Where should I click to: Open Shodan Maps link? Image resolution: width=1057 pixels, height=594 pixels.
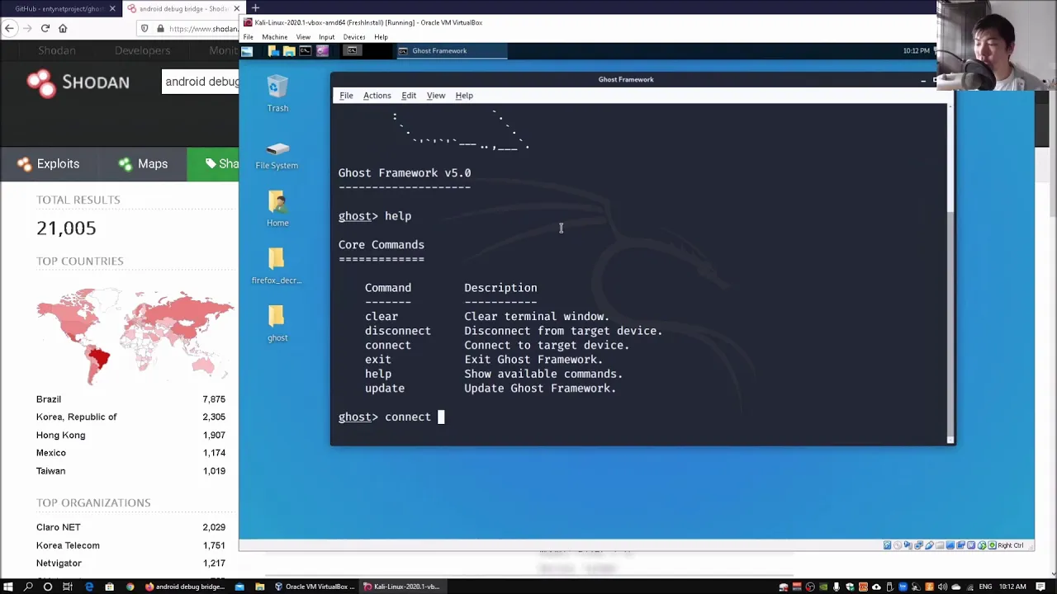pyautogui.click(x=143, y=164)
